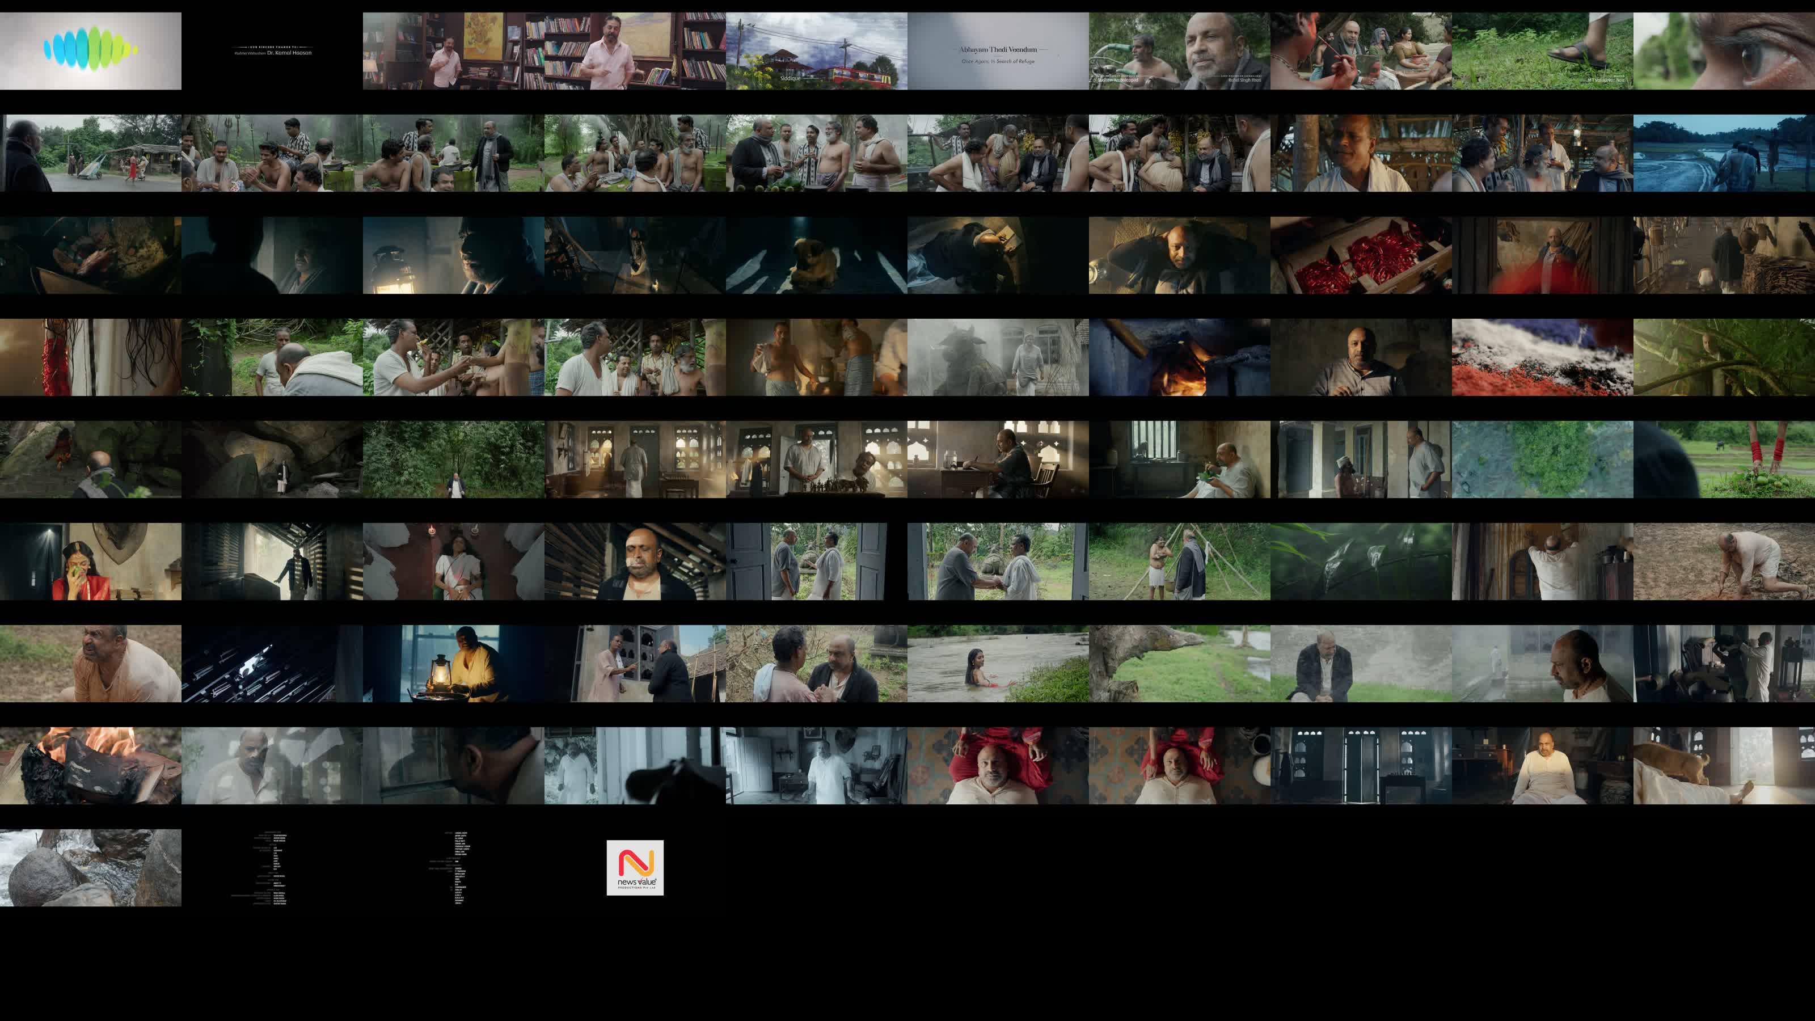
Task: Open the woman bathing in river thumbnail
Action: pyautogui.click(x=998, y=663)
